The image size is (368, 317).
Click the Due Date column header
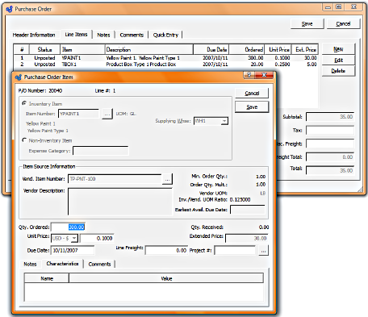point(211,49)
